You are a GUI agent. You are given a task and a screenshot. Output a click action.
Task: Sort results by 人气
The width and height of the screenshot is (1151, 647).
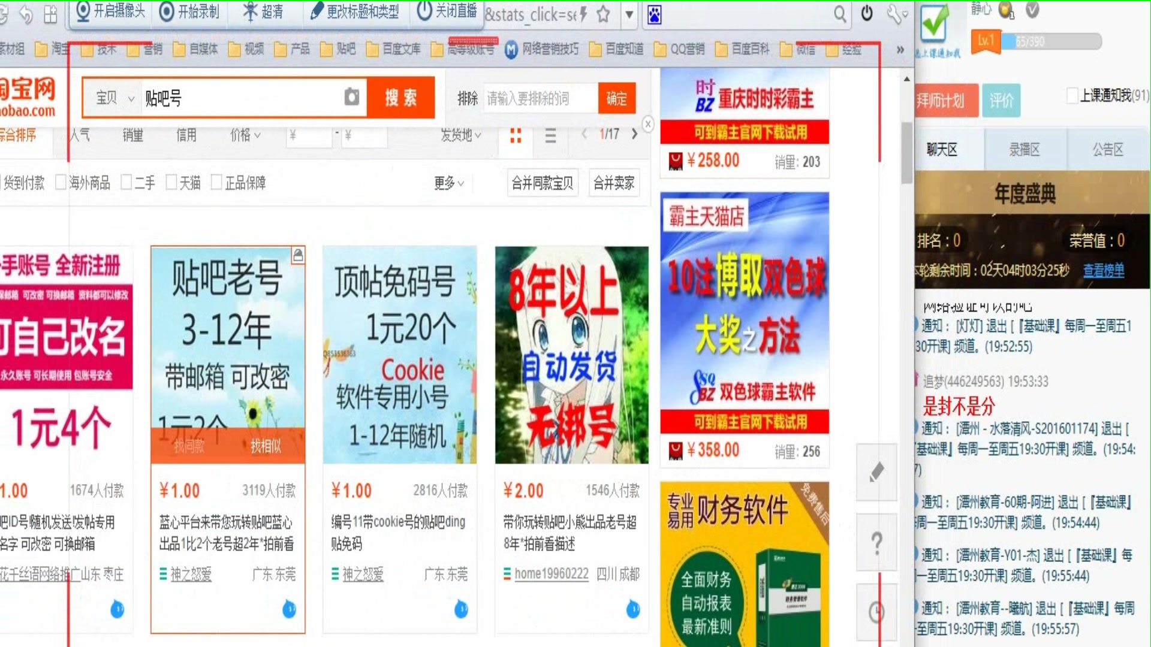[80, 135]
